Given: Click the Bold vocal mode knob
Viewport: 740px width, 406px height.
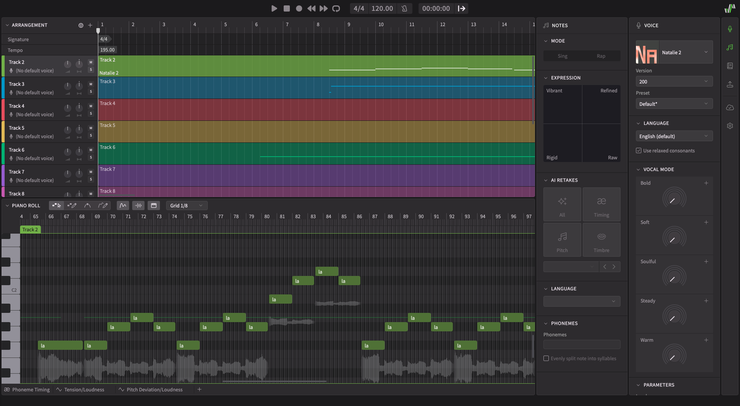Looking at the screenshot, I should [x=674, y=199].
